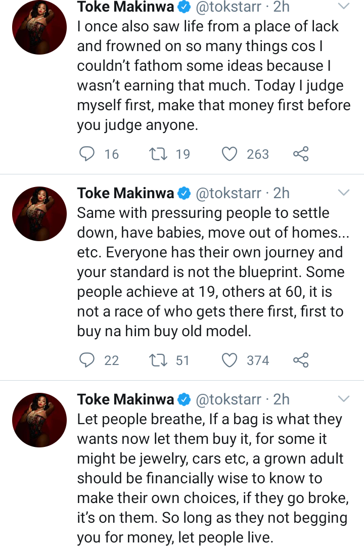
Task: Open Toke Makinwa's profile picture
Action: click(39, 27)
